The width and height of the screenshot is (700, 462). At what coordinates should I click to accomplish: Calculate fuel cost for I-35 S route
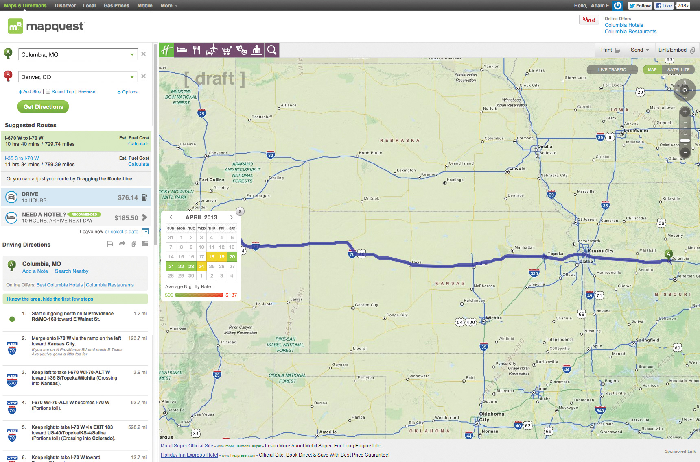tap(139, 164)
